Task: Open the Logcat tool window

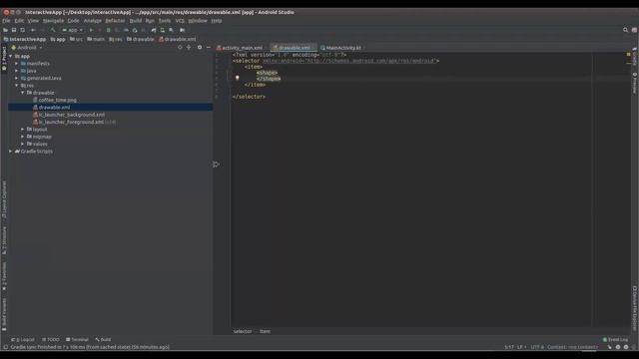Action: [23, 339]
